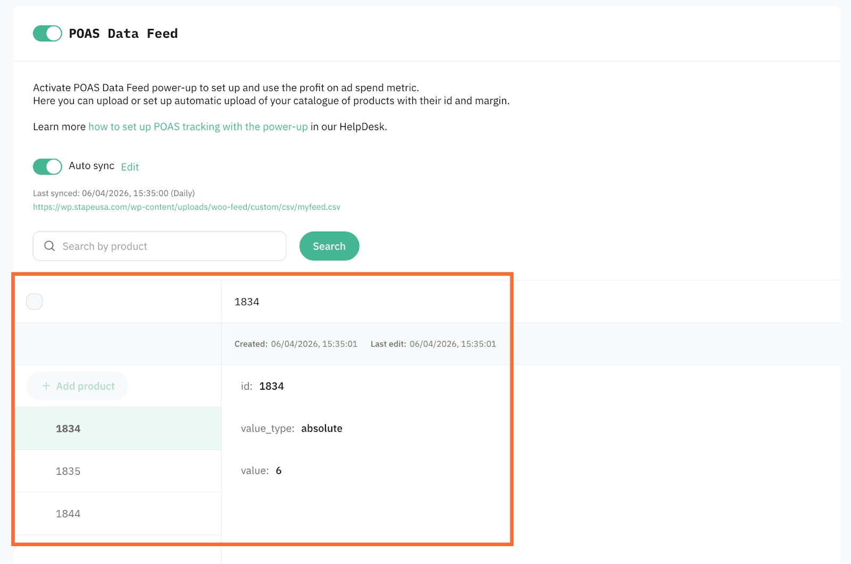This screenshot has width=851, height=564.
Task: Select product 1834 in the list
Action: pos(68,429)
